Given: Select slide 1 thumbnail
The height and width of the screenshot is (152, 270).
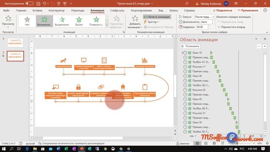Looking at the screenshot, I should pyautogui.click(x=15, y=43).
